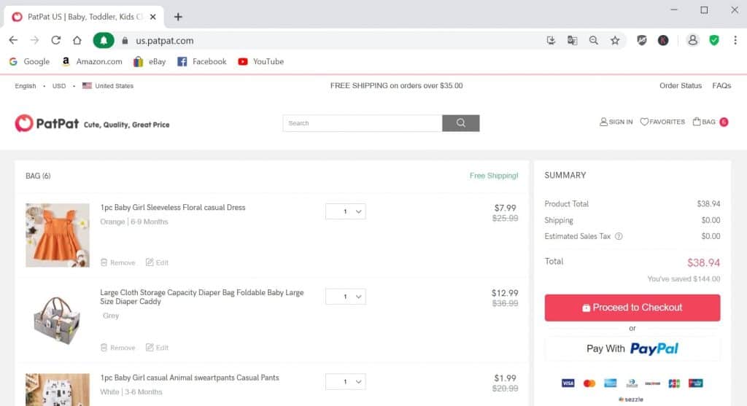Open FAVORITES heart link
The width and height of the screenshot is (747, 406).
click(x=662, y=122)
